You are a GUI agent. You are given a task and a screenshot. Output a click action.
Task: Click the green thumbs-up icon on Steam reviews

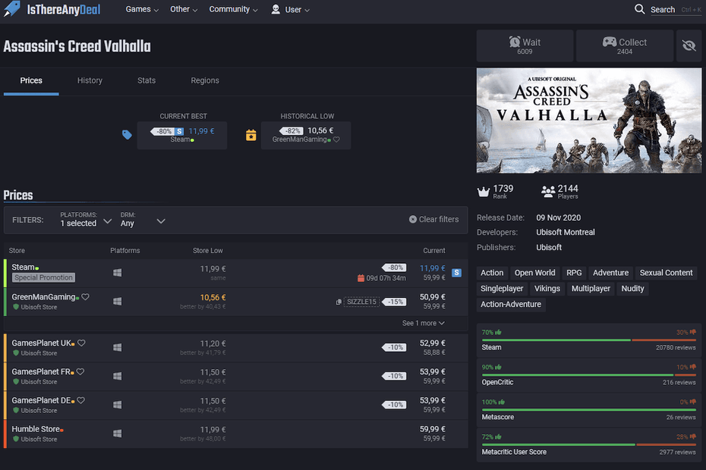pyautogui.click(x=498, y=332)
